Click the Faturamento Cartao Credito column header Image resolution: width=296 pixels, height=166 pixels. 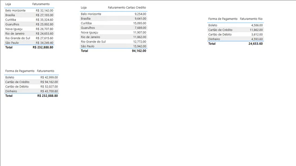click(127, 7)
